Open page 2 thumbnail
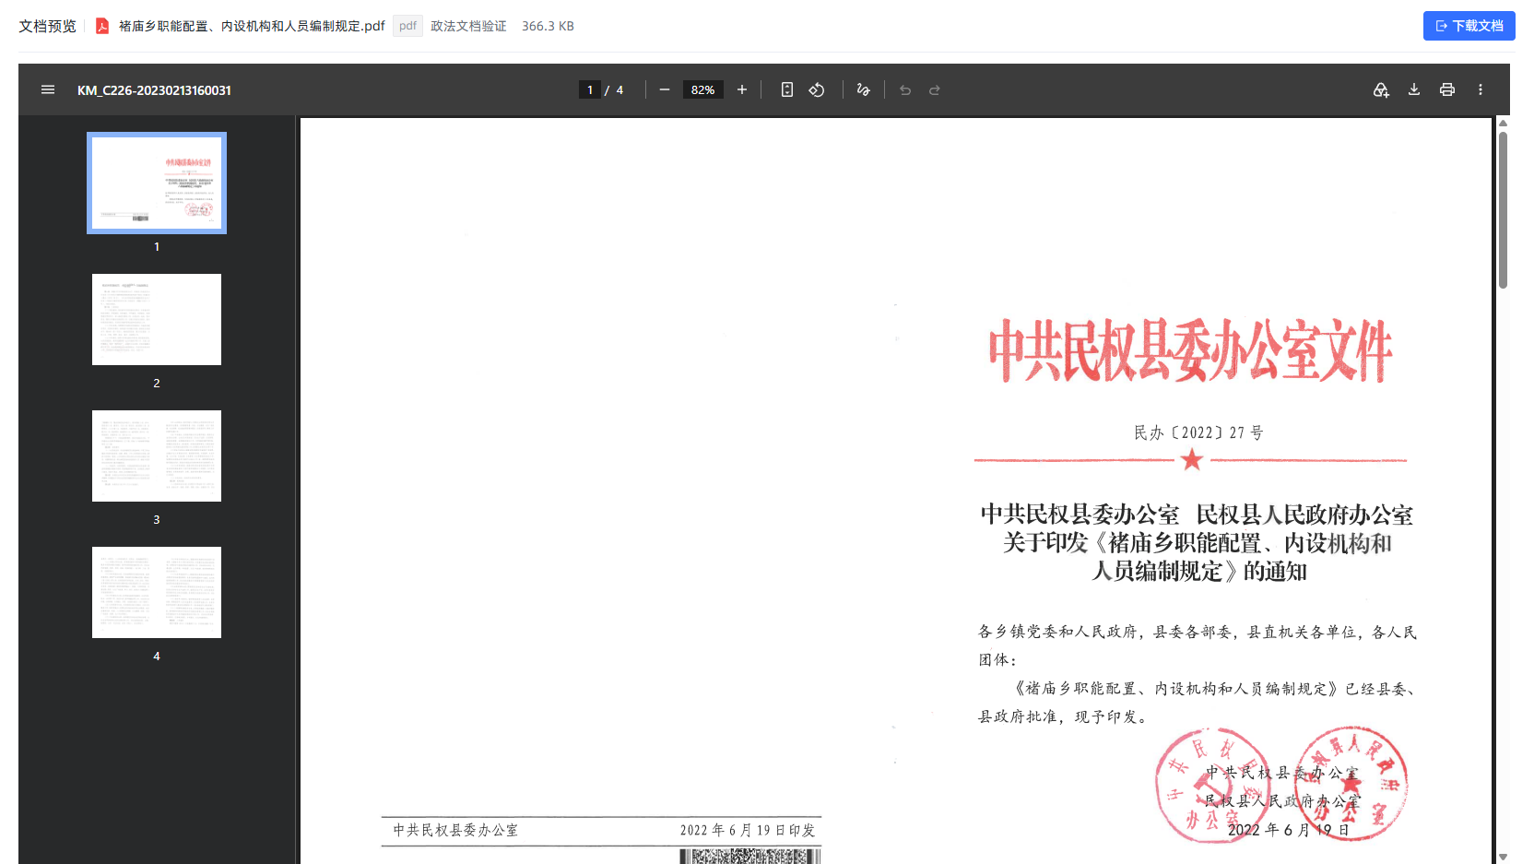 [157, 319]
